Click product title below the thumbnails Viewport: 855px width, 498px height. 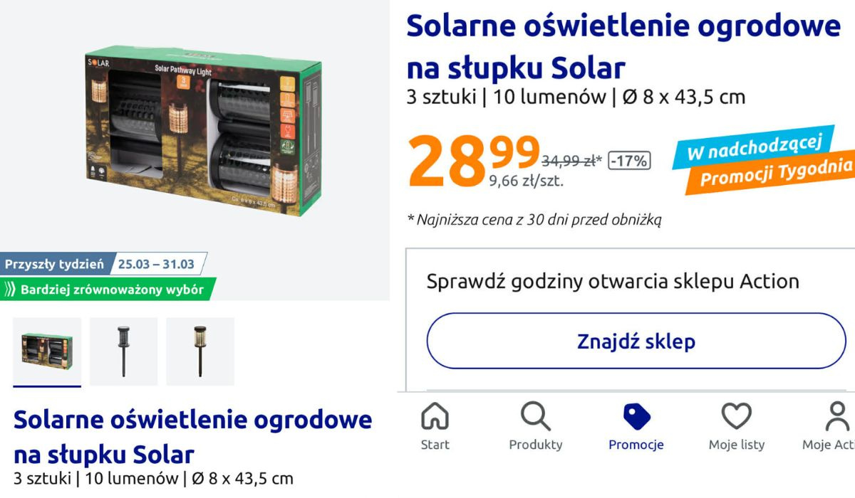(192, 436)
